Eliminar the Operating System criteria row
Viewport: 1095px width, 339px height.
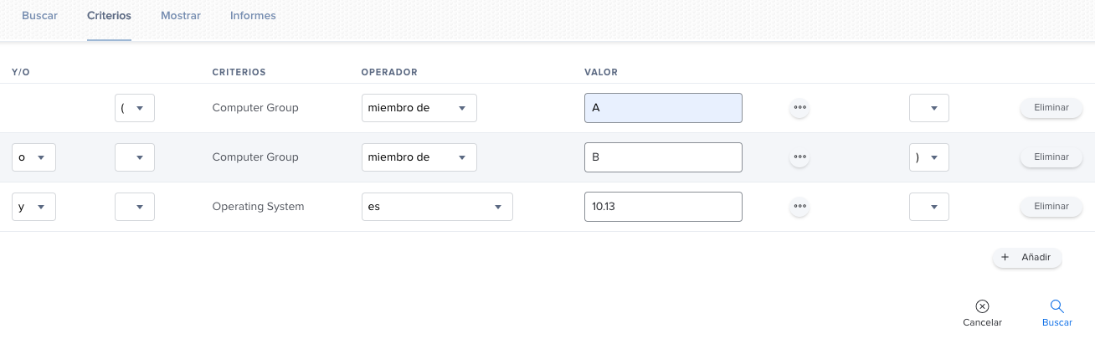(x=1051, y=206)
